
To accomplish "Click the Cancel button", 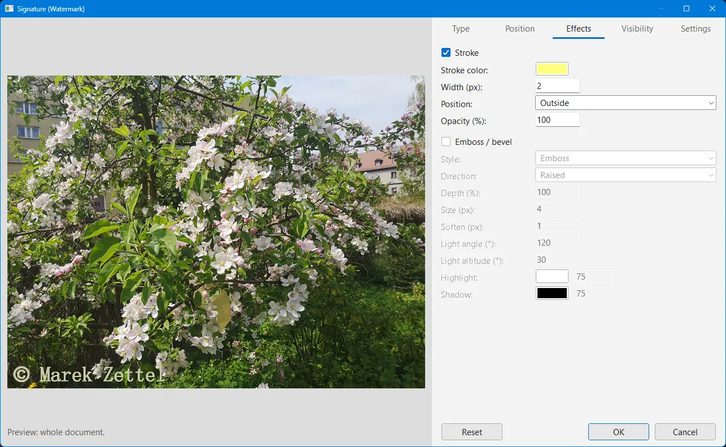I will pos(685,432).
